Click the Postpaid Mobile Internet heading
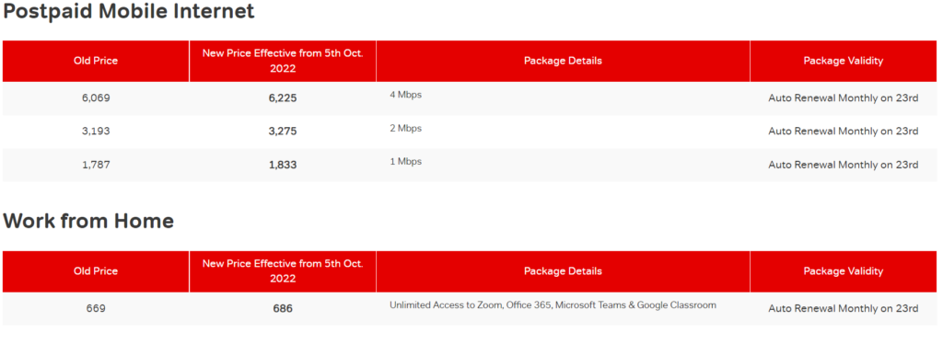The image size is (943, 344). (129, 11)
